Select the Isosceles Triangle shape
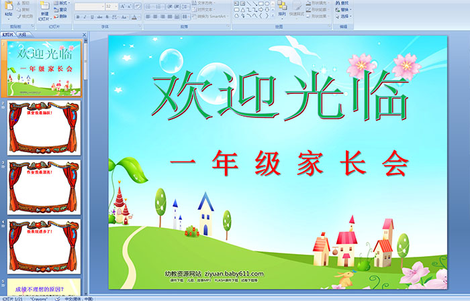 (243, 10)
